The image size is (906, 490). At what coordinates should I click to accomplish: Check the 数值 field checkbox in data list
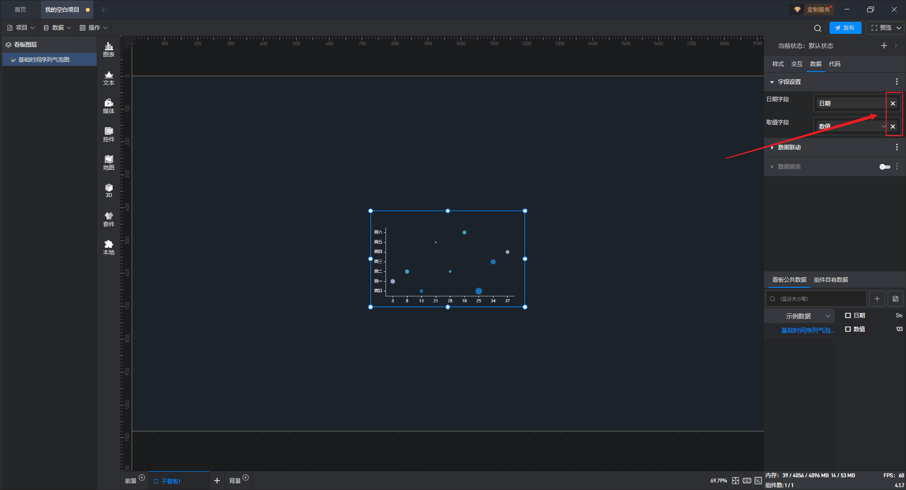click(848, 329)
